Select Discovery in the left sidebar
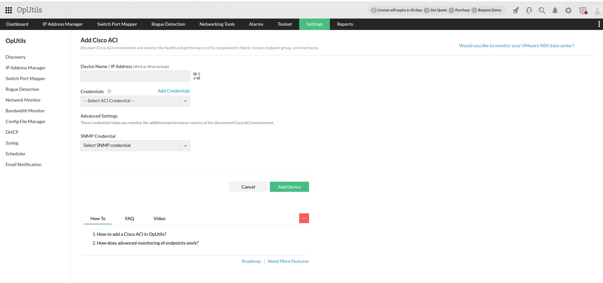 [16, 57]
